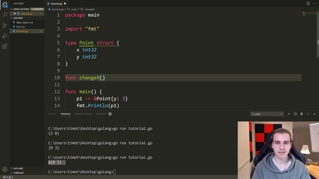Click the import "fmt" line
The width and height of the screenshot is (319, 179).
82,29
